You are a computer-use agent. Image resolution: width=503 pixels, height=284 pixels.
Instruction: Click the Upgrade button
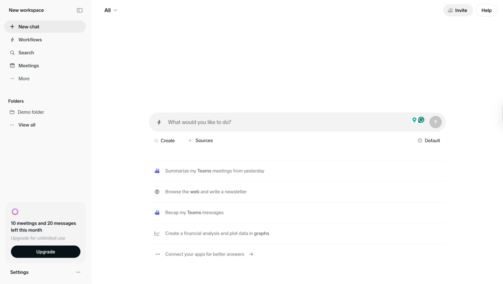tap(46, 252)
